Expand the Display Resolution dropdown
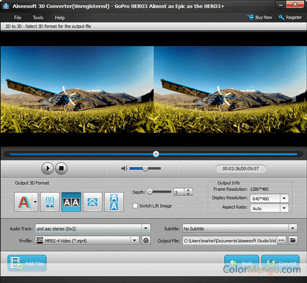The width and height of the screenshot is (307, 283). (x=284, y=199)
